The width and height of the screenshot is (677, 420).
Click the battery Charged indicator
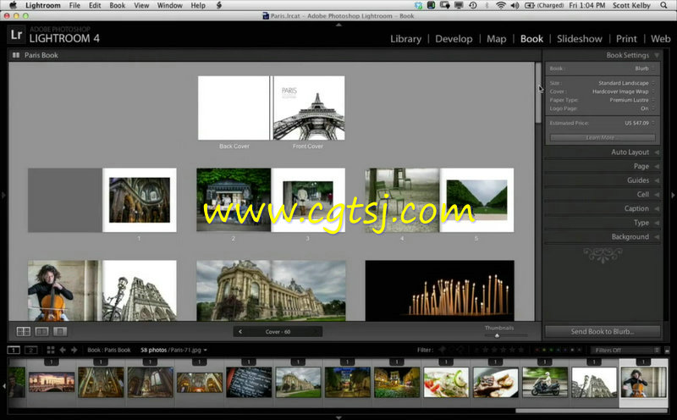coord(544,5)
